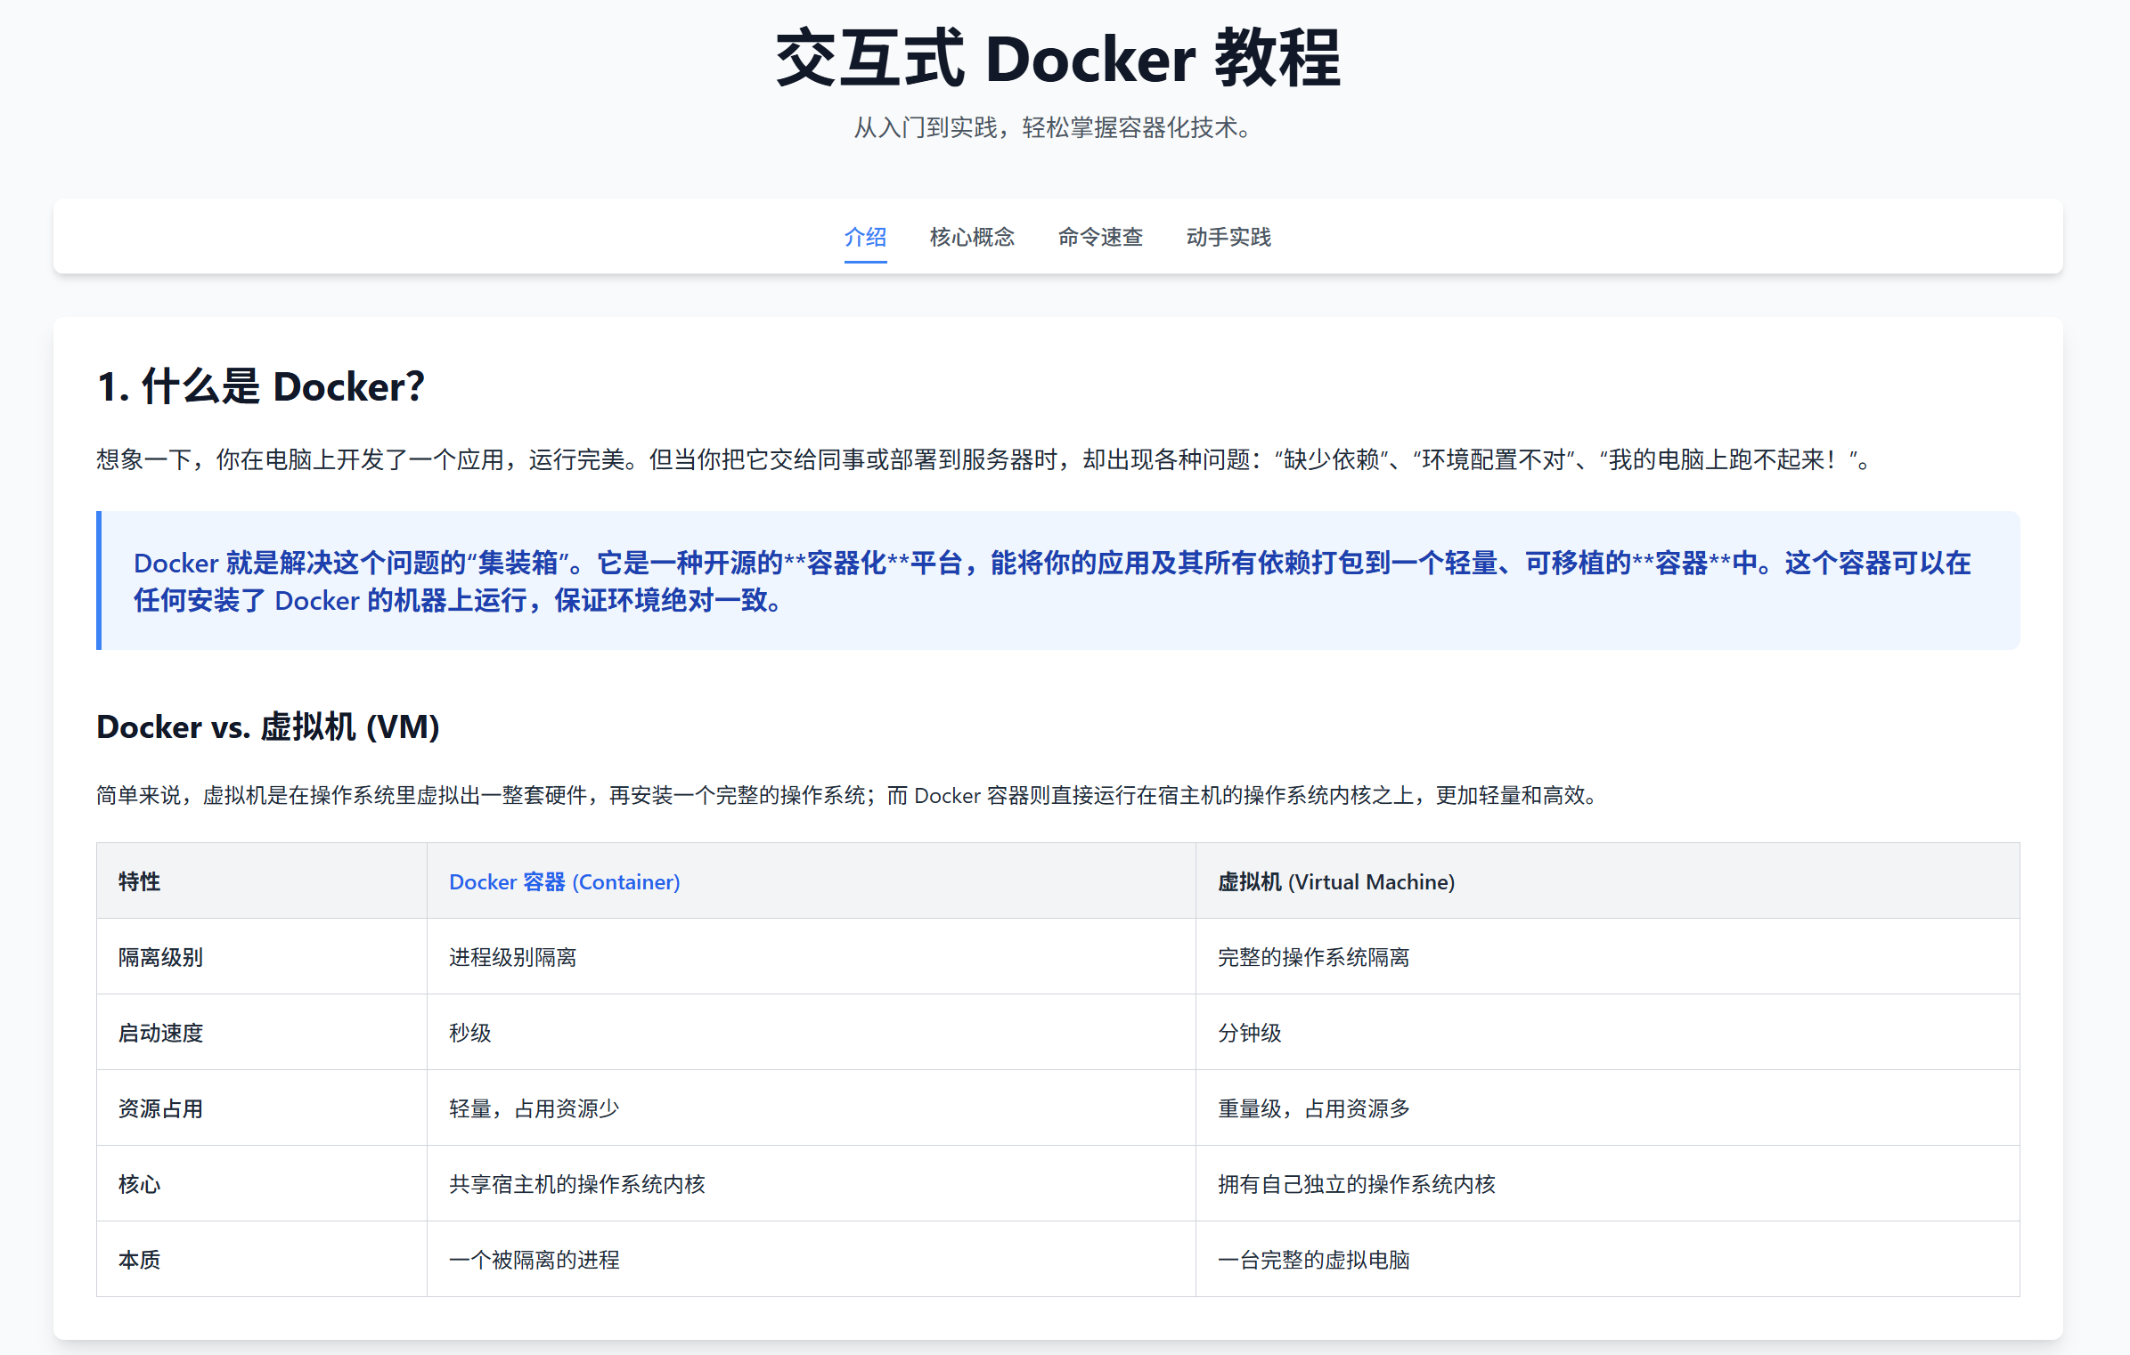Click the 秒级 table cell

tap(469, 1034)
